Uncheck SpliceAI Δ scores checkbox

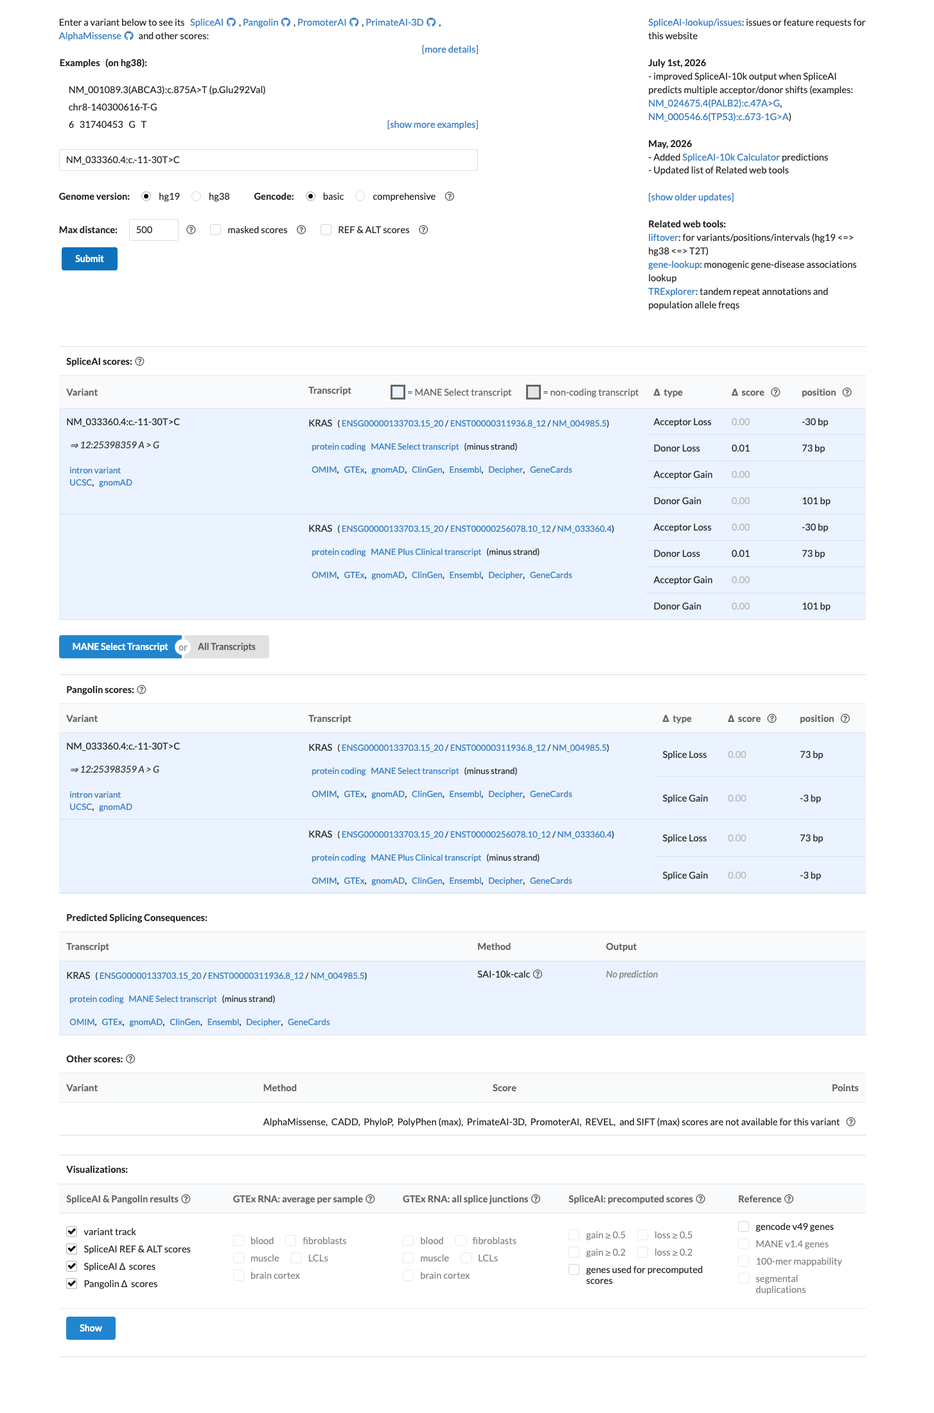(72, 1267)
